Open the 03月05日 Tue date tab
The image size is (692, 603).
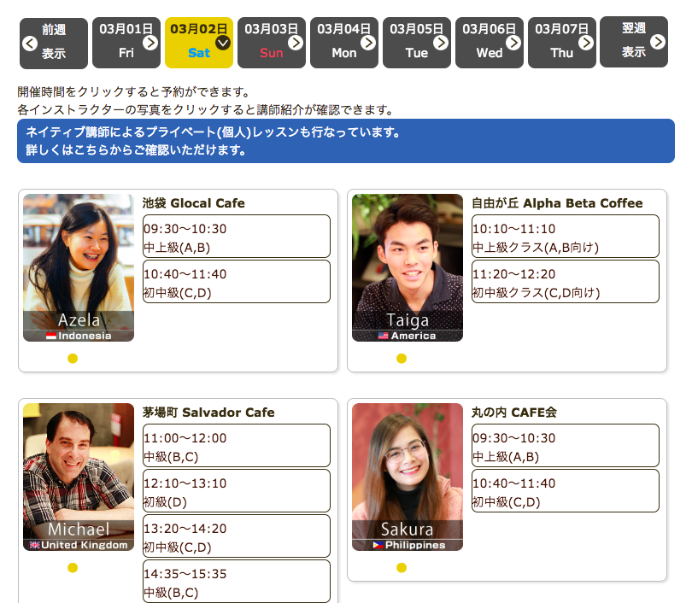(416, 42)
